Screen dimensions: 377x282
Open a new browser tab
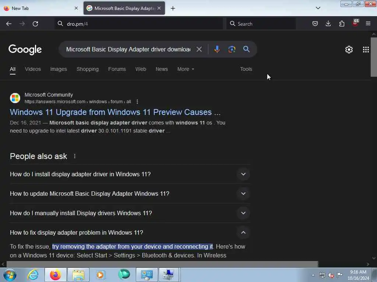173,8
